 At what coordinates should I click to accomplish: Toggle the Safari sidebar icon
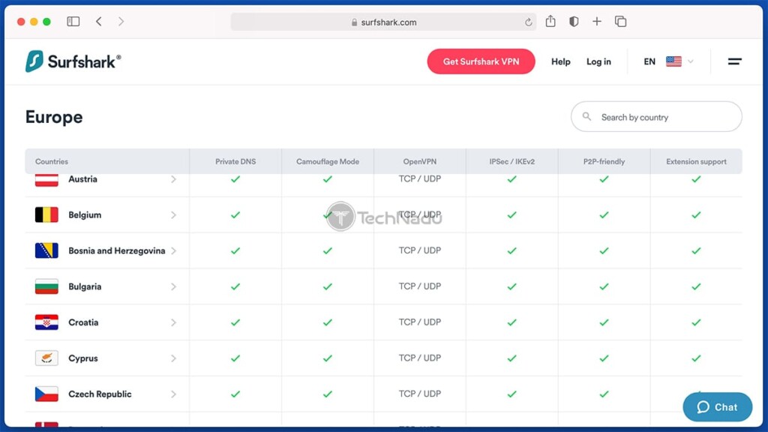point(73,22)
